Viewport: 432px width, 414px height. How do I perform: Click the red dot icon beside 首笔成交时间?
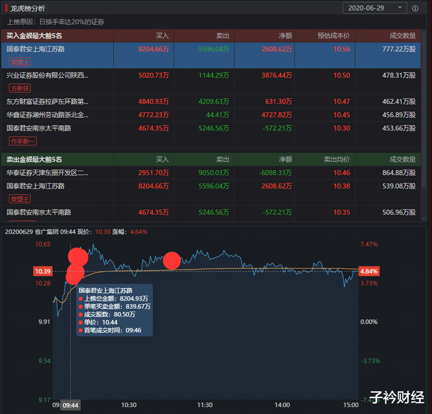pos(80,330)
